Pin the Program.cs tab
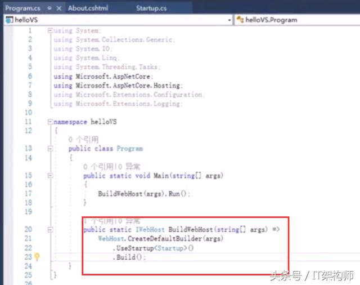Image resolution: width=360 pixels, height=285 pixels. 49,8
